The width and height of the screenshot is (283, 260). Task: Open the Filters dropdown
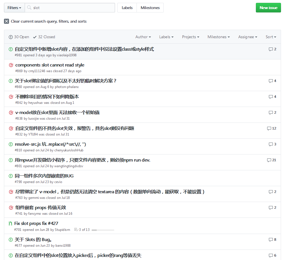click(14, 8)
